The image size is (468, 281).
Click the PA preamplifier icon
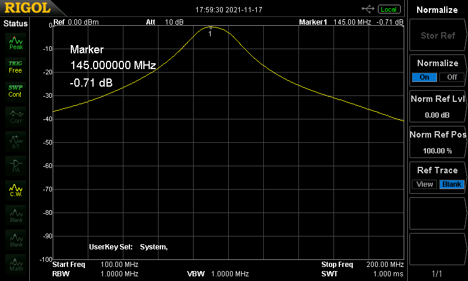(x=16, y=165)
